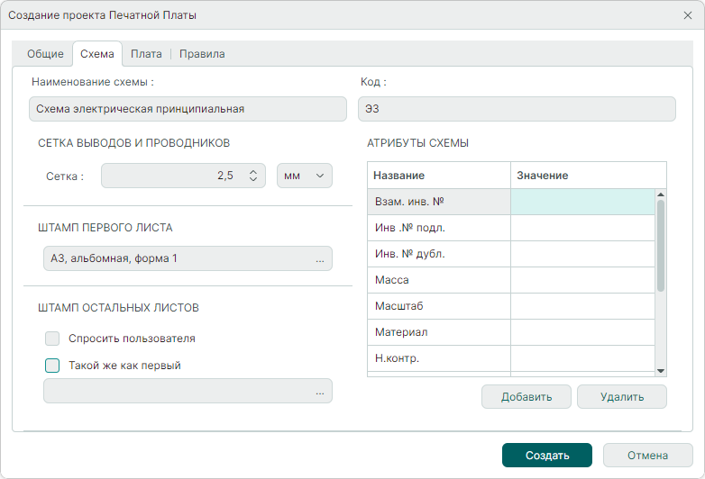Switch to the Общие tab

(45, 54)
